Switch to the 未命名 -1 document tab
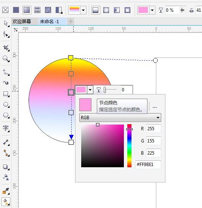The image size is (202, 208). pos(50,21)
